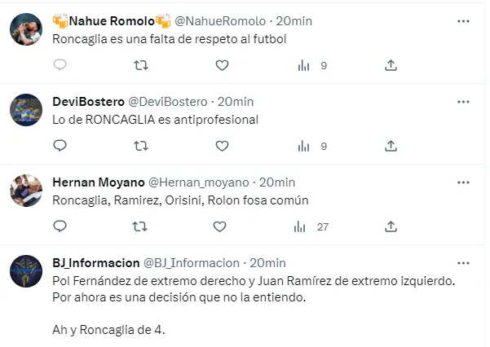Reply to DeviBostero's tweet
Viewport: 490px width, 347px height.
[60, 146]
